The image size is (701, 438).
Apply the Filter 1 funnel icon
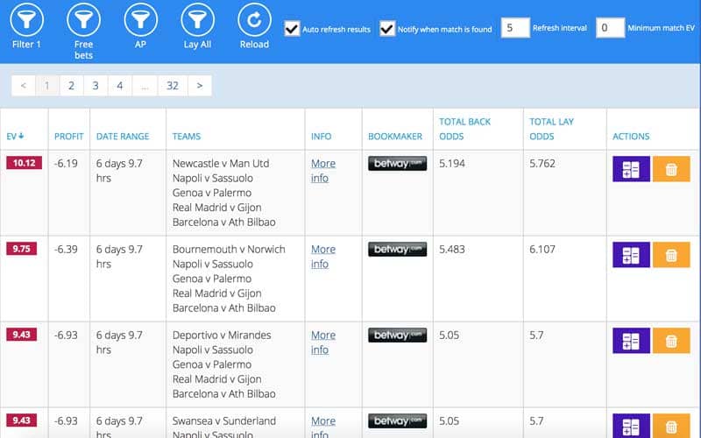(x=26, y=19)
